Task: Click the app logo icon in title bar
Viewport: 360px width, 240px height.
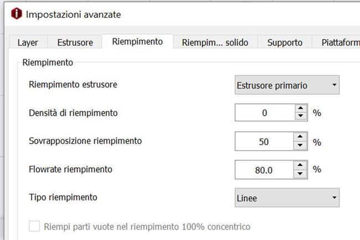Action: [17, 14]
